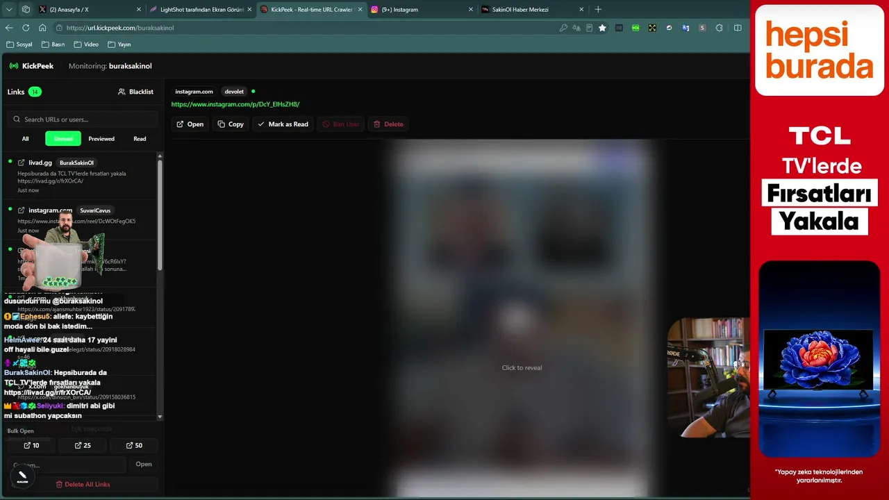Click the SuvariCavus user tag
This screenshot has height=500, width=889.
(95, 210)
